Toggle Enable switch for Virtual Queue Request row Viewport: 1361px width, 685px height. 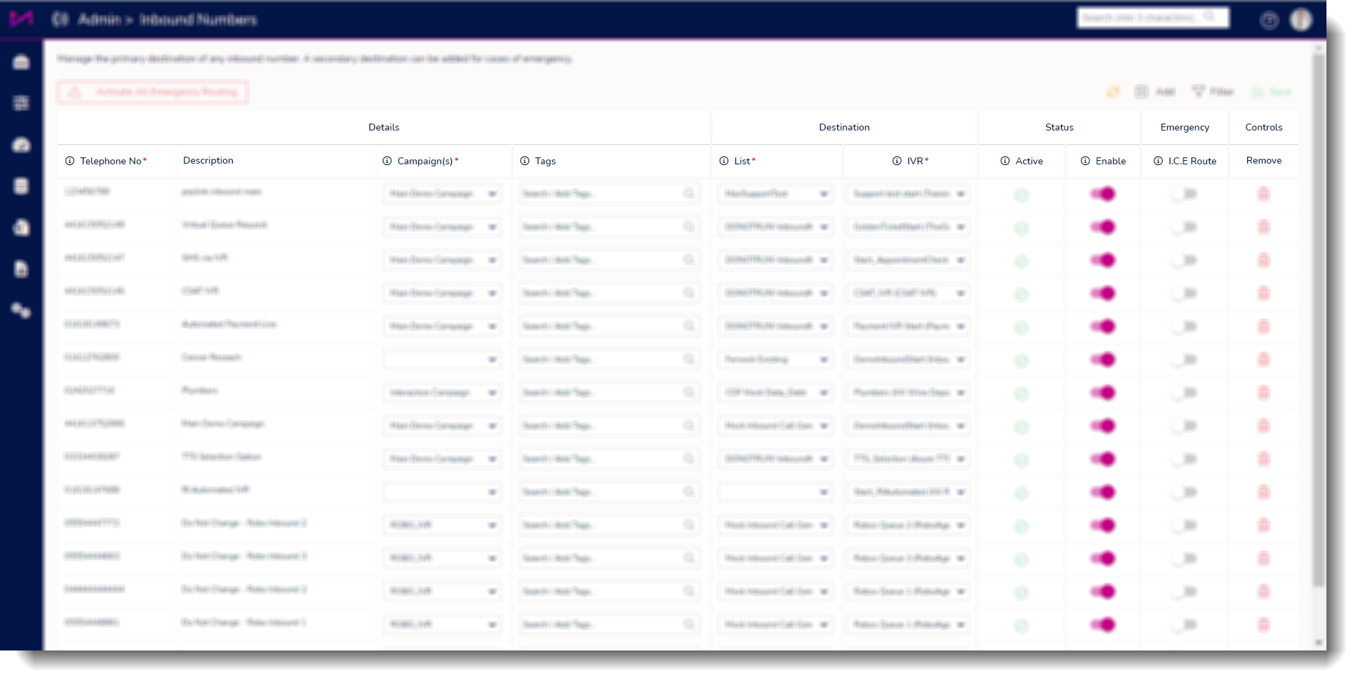tap(1103, 227)
